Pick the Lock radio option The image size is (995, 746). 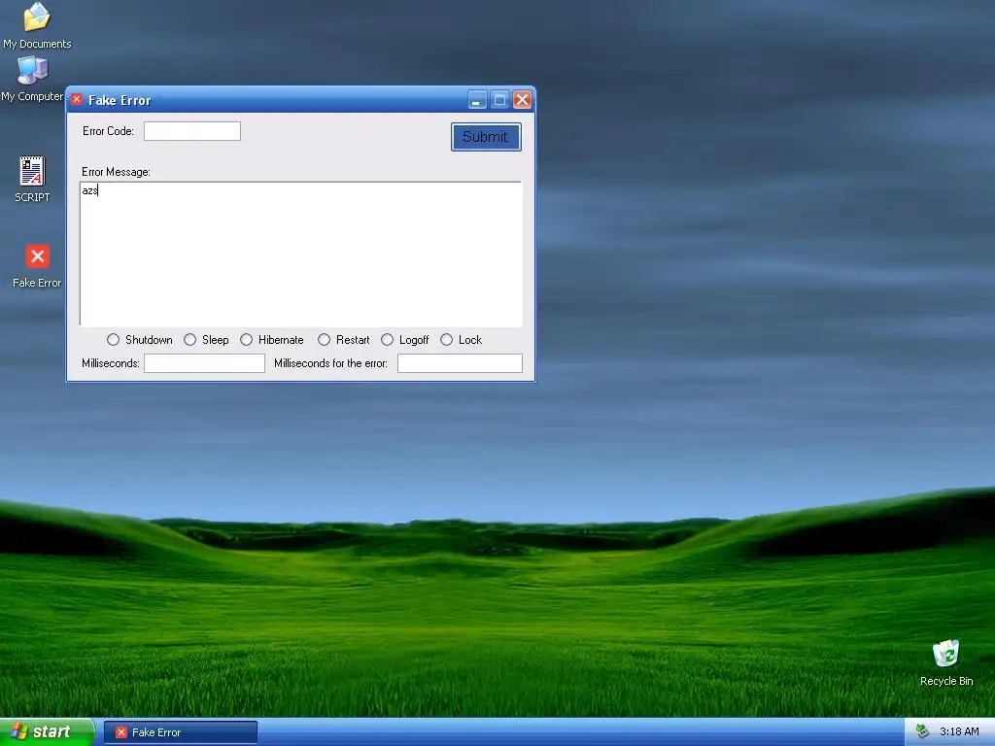click(447, 340)
